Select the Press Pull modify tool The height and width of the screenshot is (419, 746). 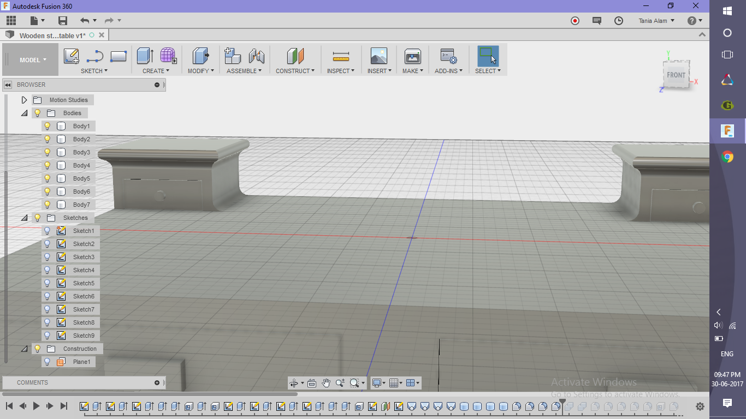pos(201,56)
